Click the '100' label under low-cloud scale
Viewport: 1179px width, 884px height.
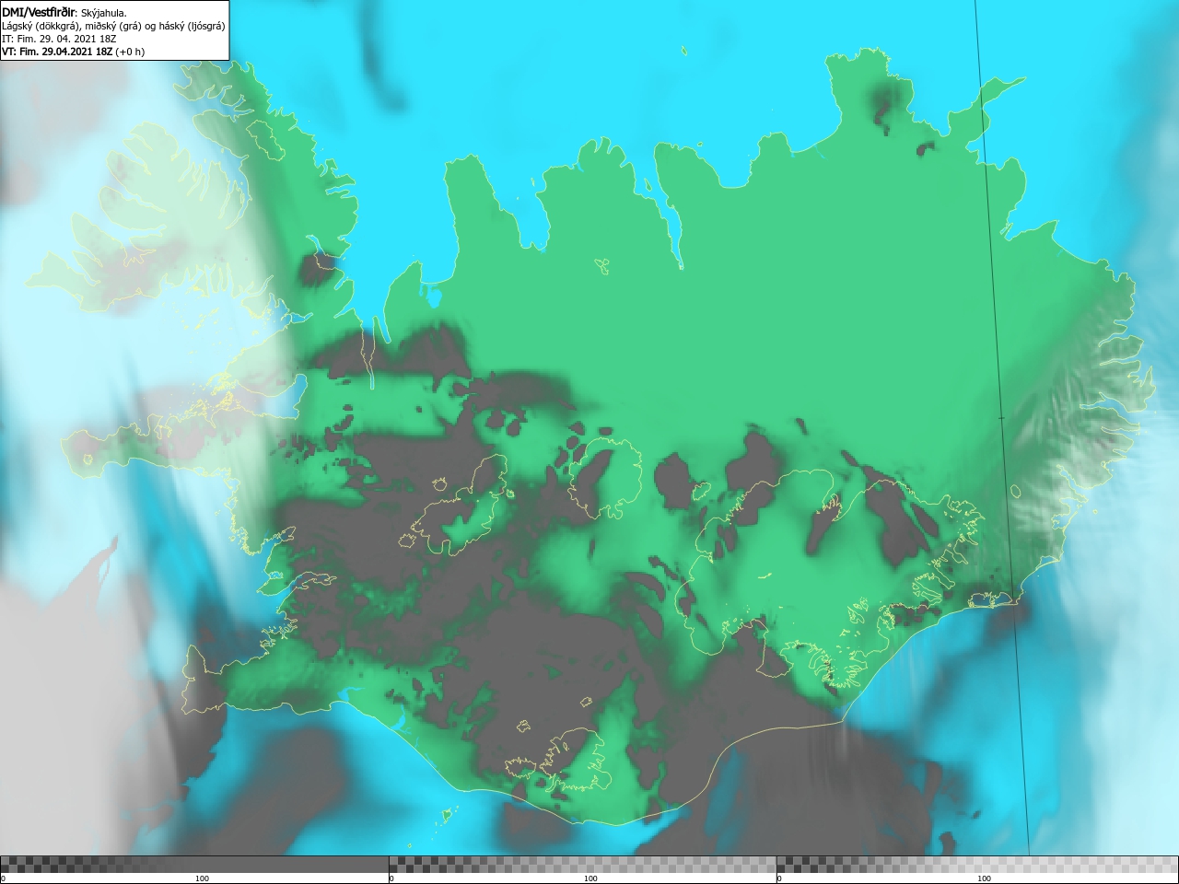tap(202, 878)
